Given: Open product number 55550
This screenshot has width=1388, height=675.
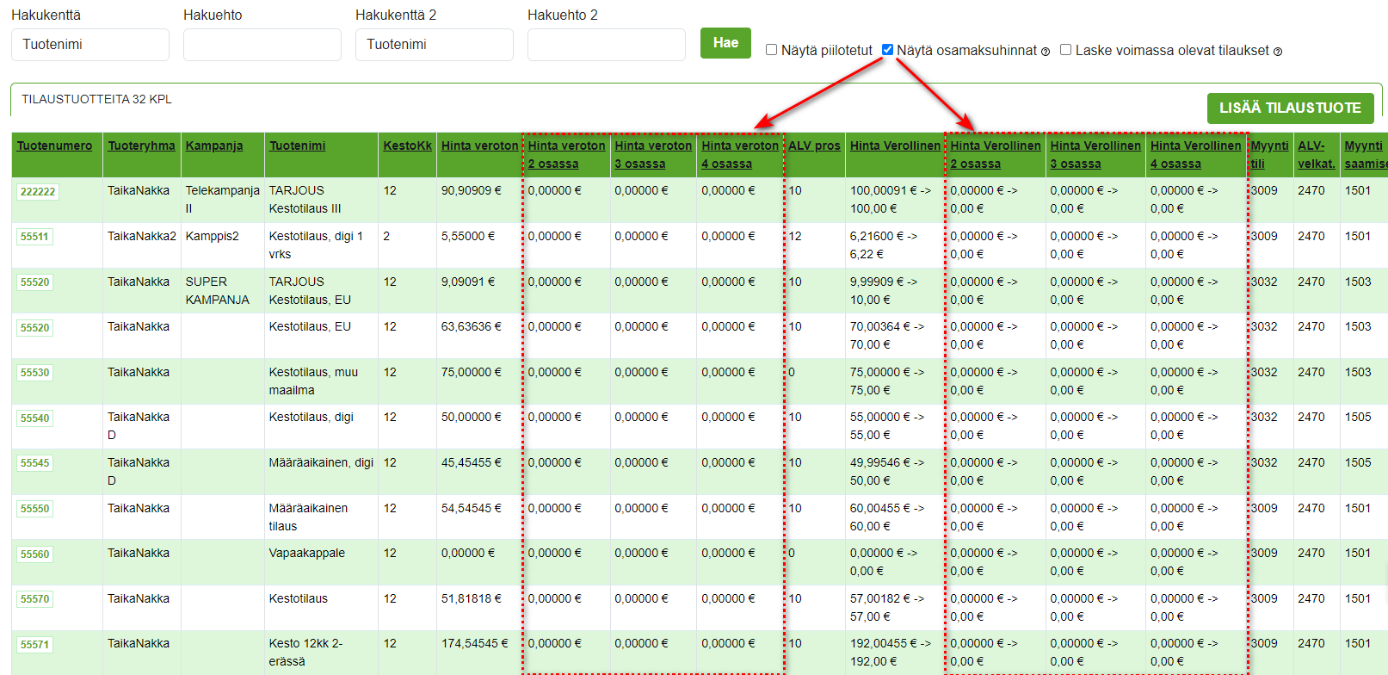Looking at the screenshot, I should pyautogui.click(x=35, y=509).
